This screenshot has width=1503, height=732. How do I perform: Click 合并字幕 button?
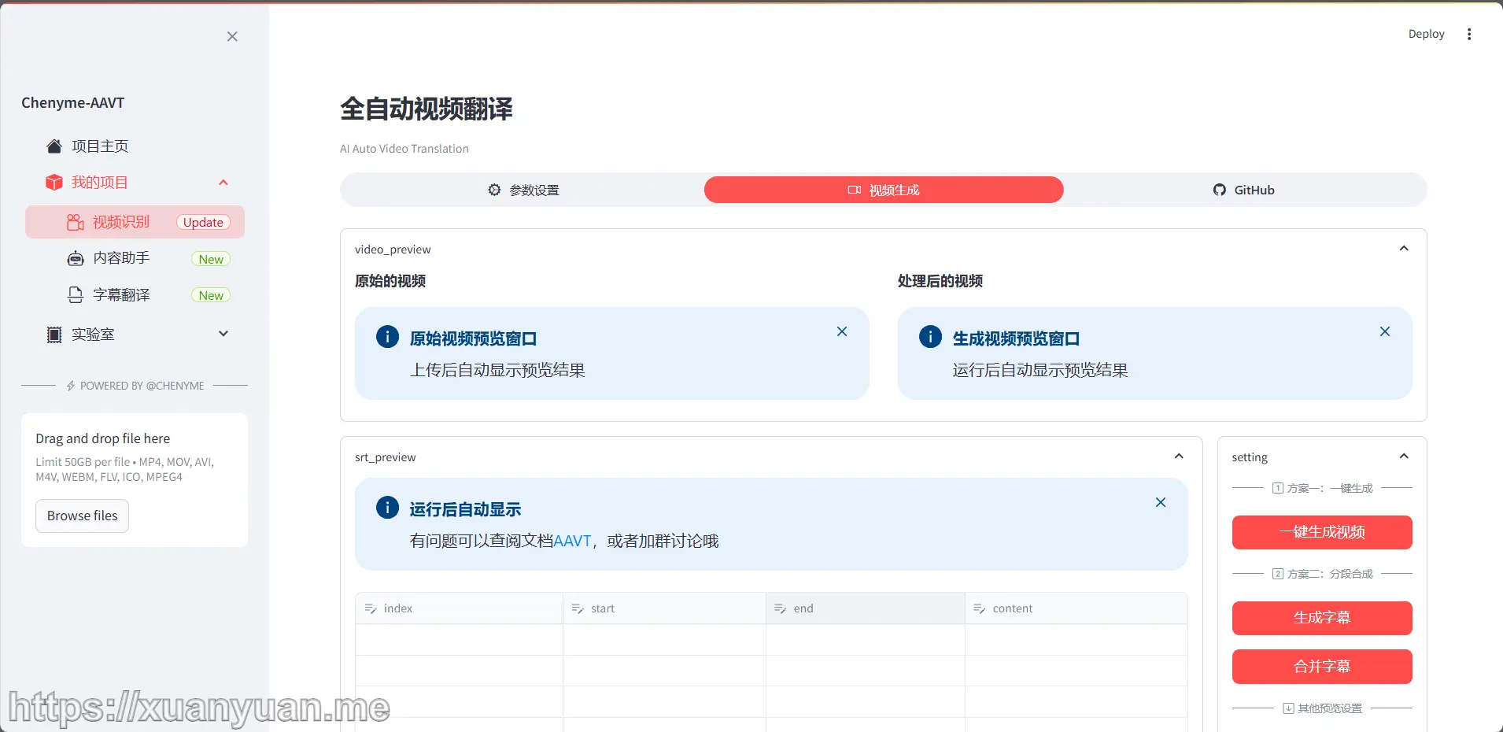(x=1322, y=667)
